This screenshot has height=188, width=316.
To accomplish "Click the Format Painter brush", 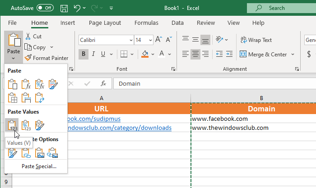I will click(28, 58).
